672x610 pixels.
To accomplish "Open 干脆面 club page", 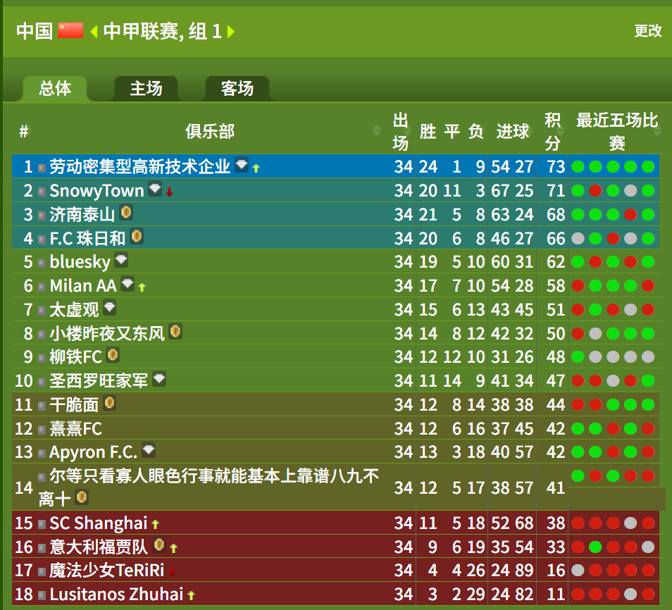I will (74, 405).
